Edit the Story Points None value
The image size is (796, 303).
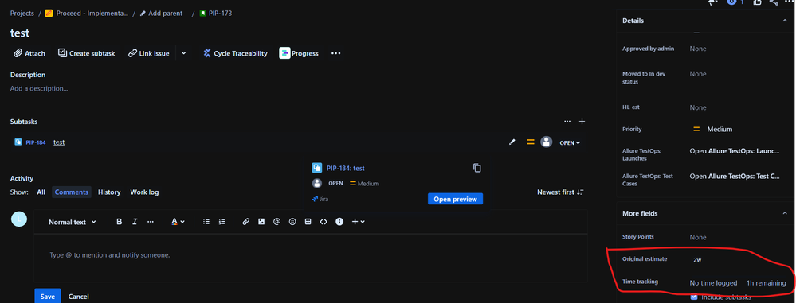tap(697, 237)
